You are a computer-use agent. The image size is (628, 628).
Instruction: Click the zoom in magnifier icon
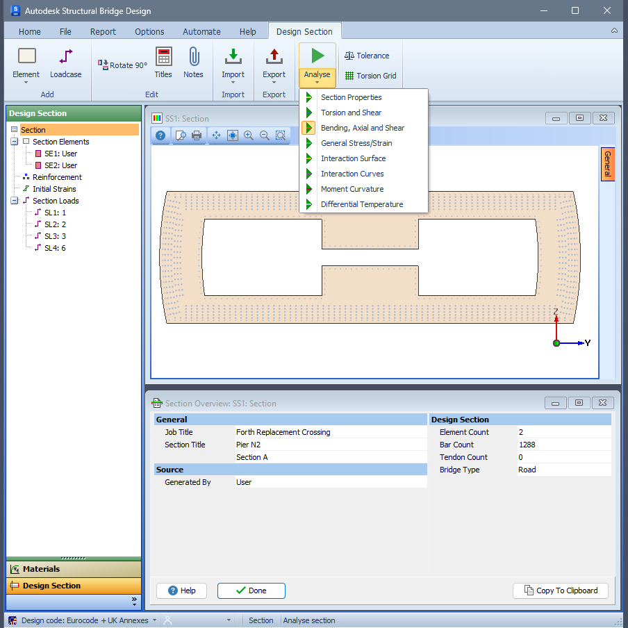pyautogui.click(x=248, y=135)
